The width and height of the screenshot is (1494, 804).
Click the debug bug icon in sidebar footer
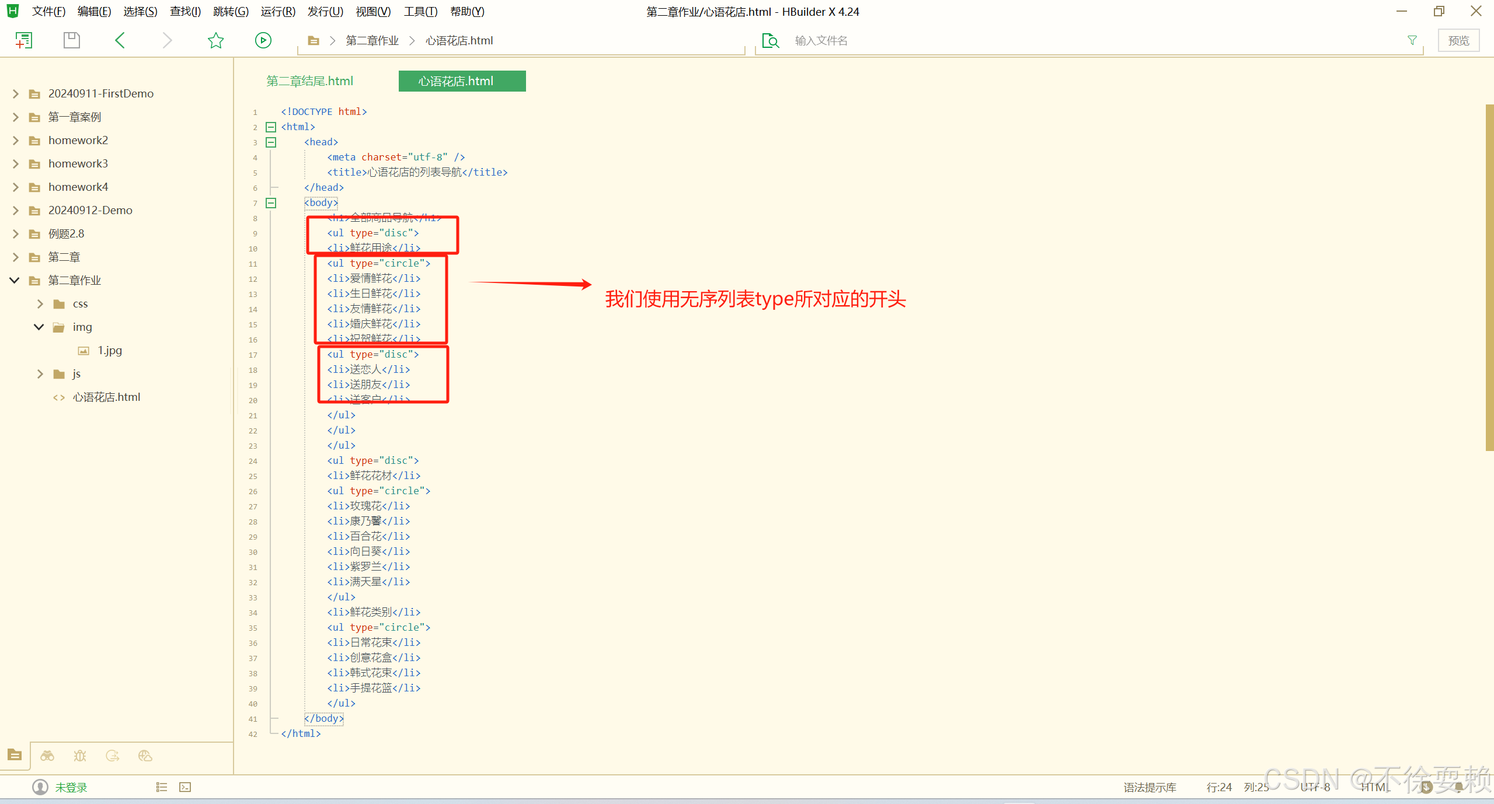point(80,756)
